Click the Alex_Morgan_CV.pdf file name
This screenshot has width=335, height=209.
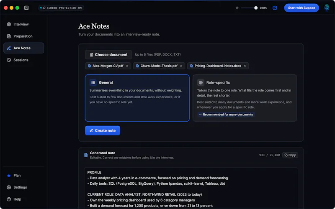pos(108,66)
